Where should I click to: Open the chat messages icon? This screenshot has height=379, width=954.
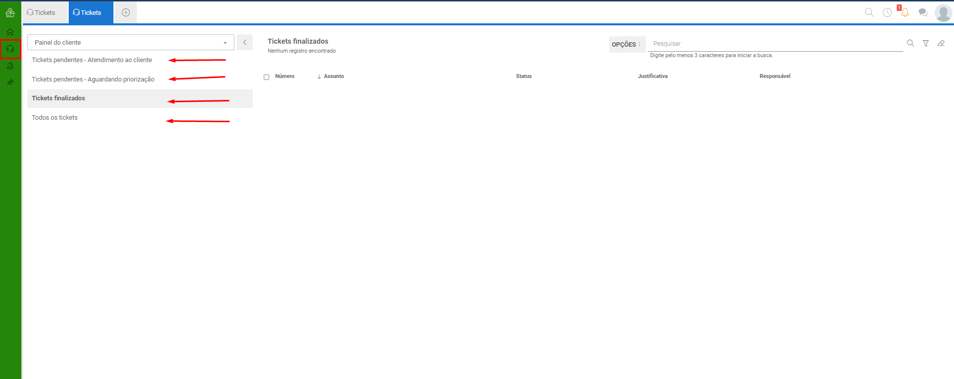tap(923, 12)
